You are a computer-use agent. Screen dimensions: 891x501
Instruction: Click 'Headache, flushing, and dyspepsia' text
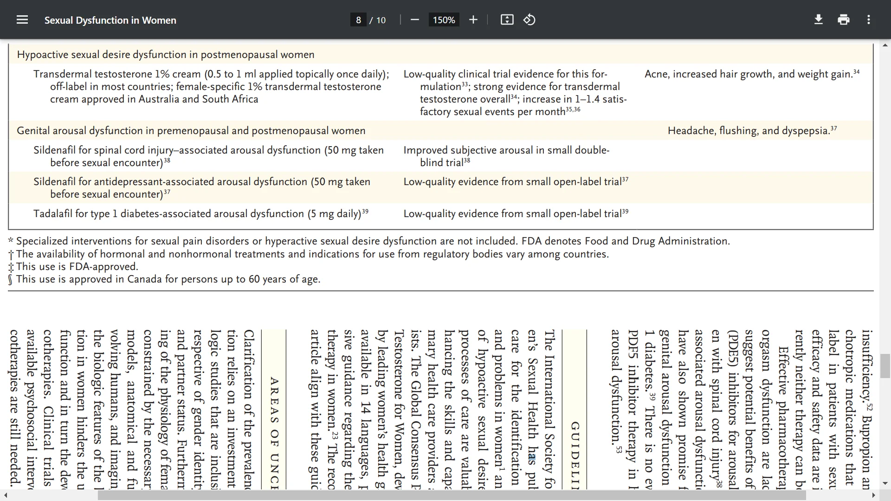click(752, 131)
